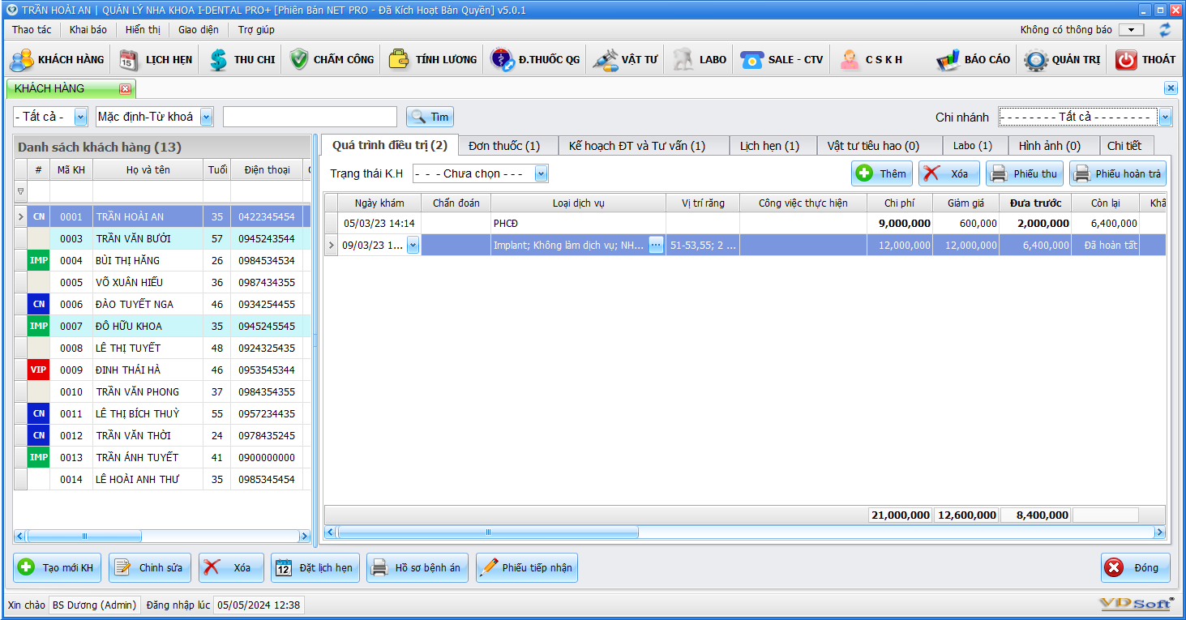The image size is (1186, 620).
Task: Close the KHÁCH HÀNG tab with red x
Action: coord(125,89)
